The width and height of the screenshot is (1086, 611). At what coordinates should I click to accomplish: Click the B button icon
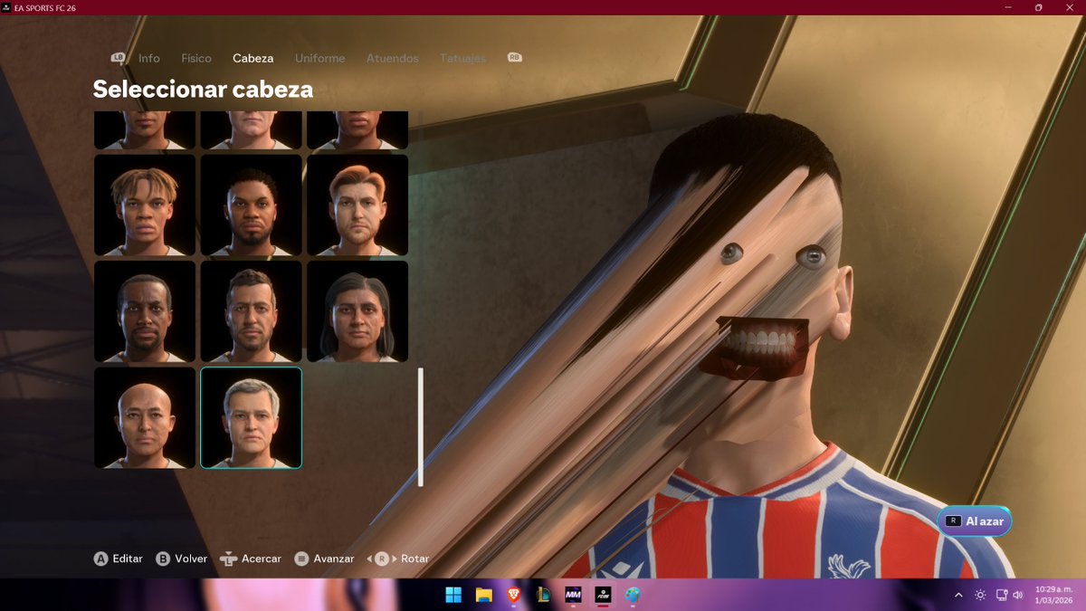coord(163,558)
